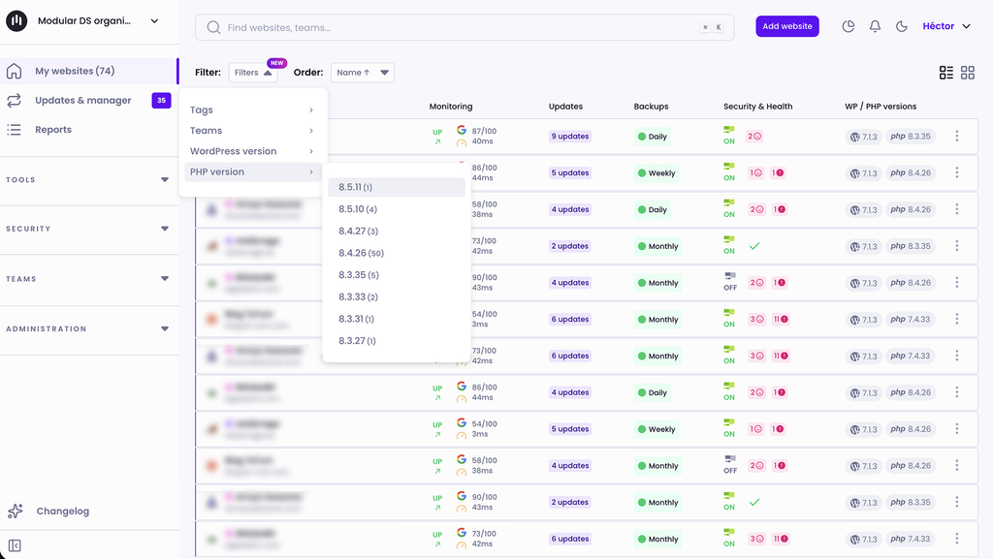Viewport: 993px width, 559px height.
Task: Click the 35 updates count badge in sidebar
Action: click(162, 100)
